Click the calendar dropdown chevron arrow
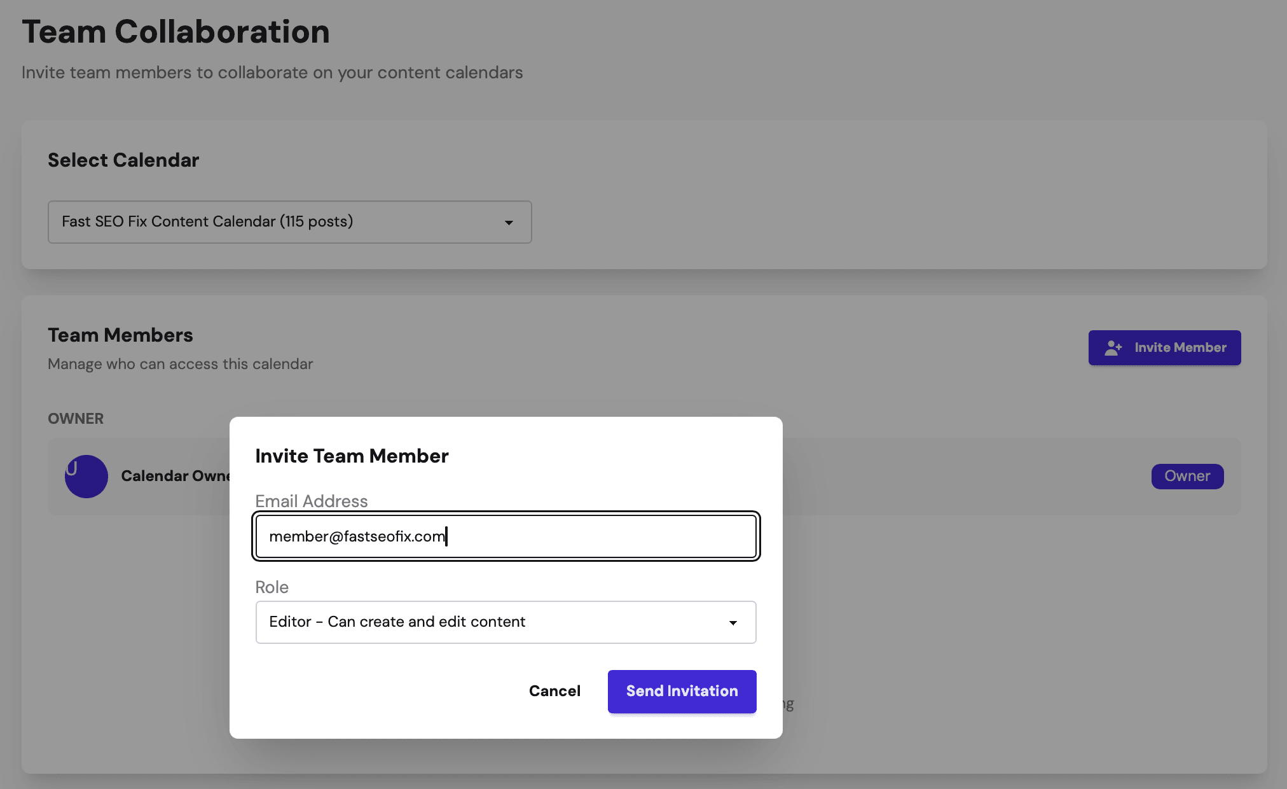1287x789 pixels. tap(509, 222)
